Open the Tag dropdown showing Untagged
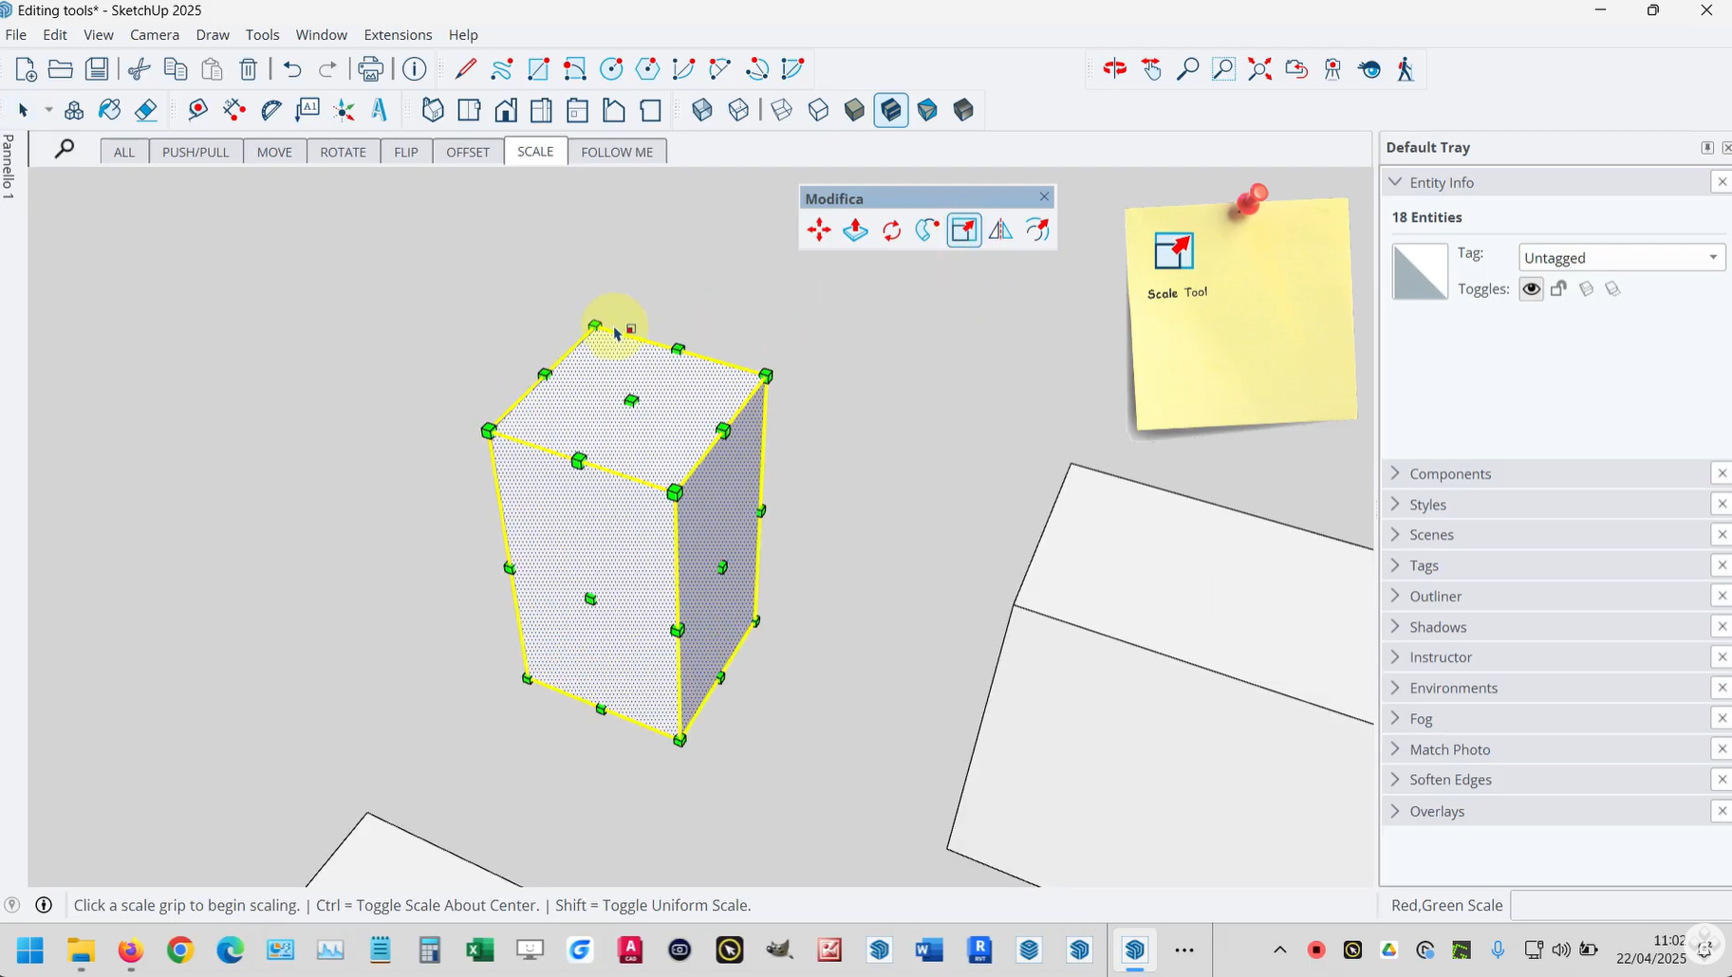1732x977 pixels. [x=1621, y=258]
